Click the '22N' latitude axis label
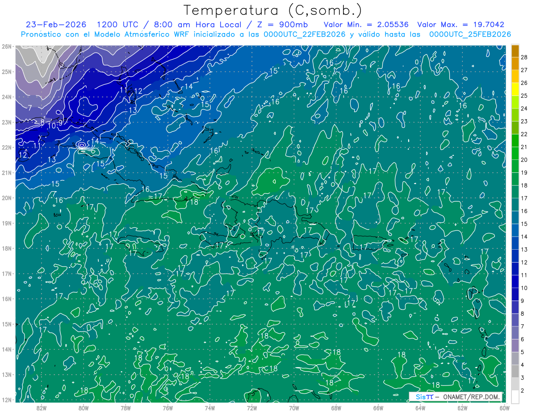Image resolution: width=536 pixels, height=414 pixels. point(6,147)
